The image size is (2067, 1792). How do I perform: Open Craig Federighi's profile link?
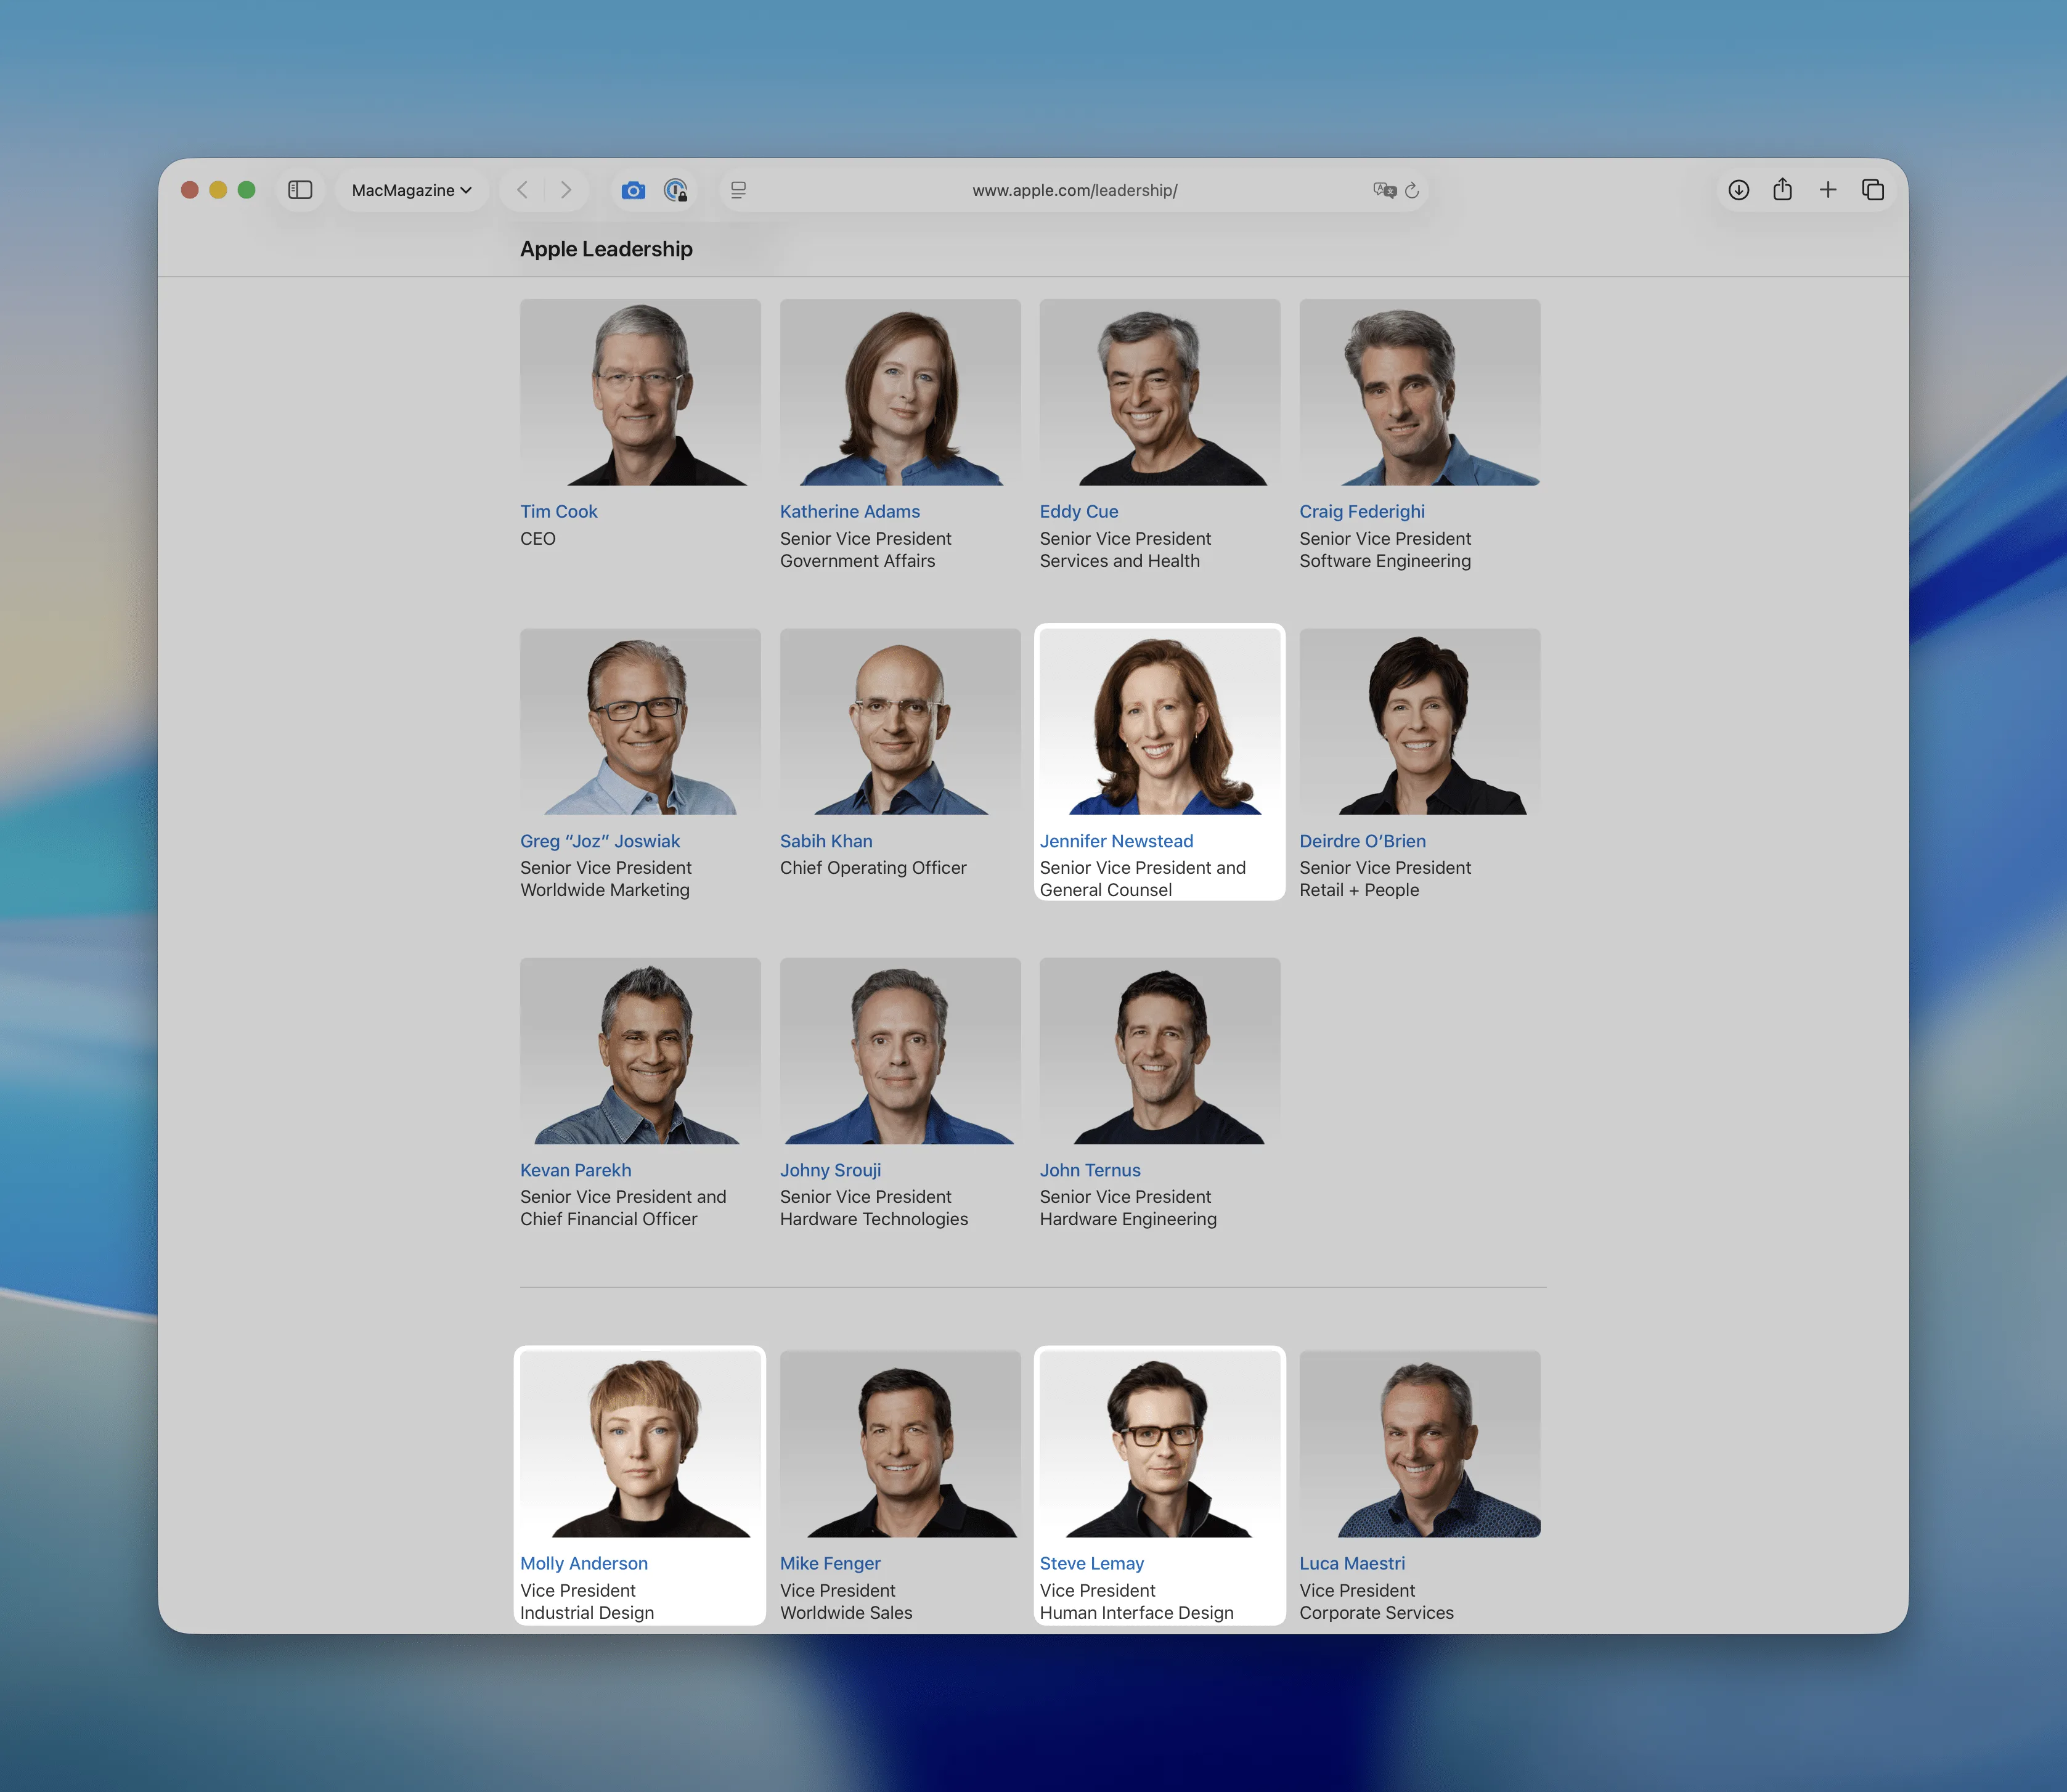pos(1362,511)
